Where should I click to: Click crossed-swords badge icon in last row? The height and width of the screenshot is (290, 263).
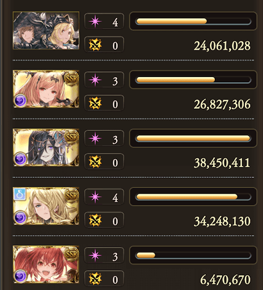click(95, 279)
